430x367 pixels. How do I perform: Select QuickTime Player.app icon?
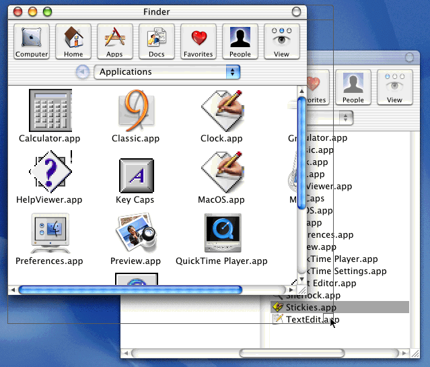[x=221, y=232]
